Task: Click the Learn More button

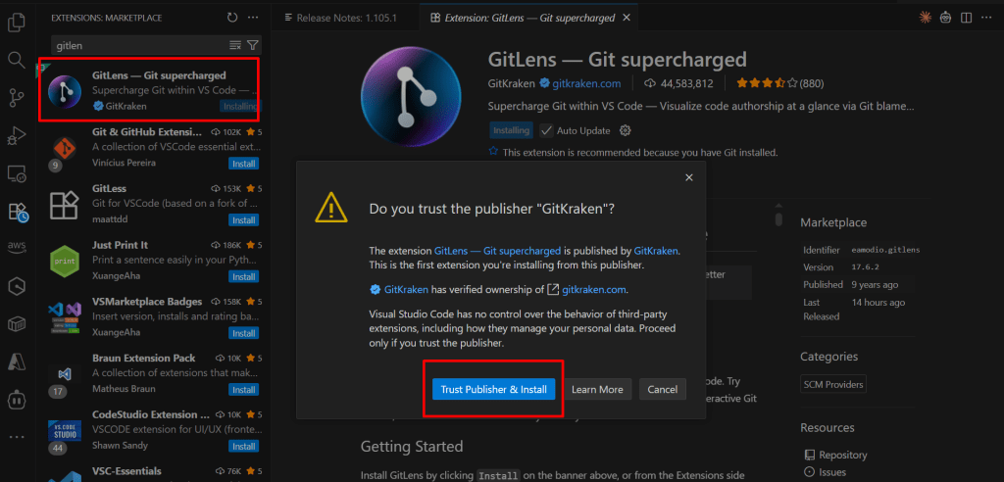Action: (596, 389)
